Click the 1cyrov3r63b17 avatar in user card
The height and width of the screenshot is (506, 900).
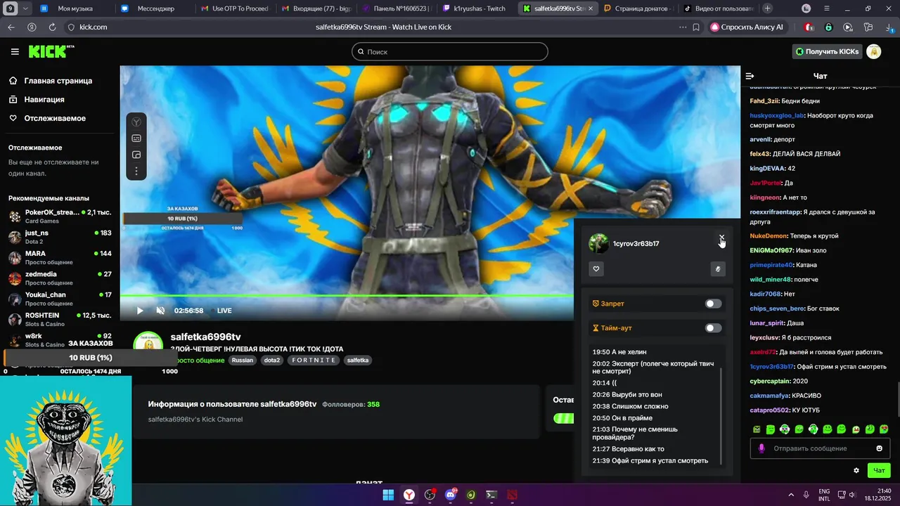tap(598, 243)
